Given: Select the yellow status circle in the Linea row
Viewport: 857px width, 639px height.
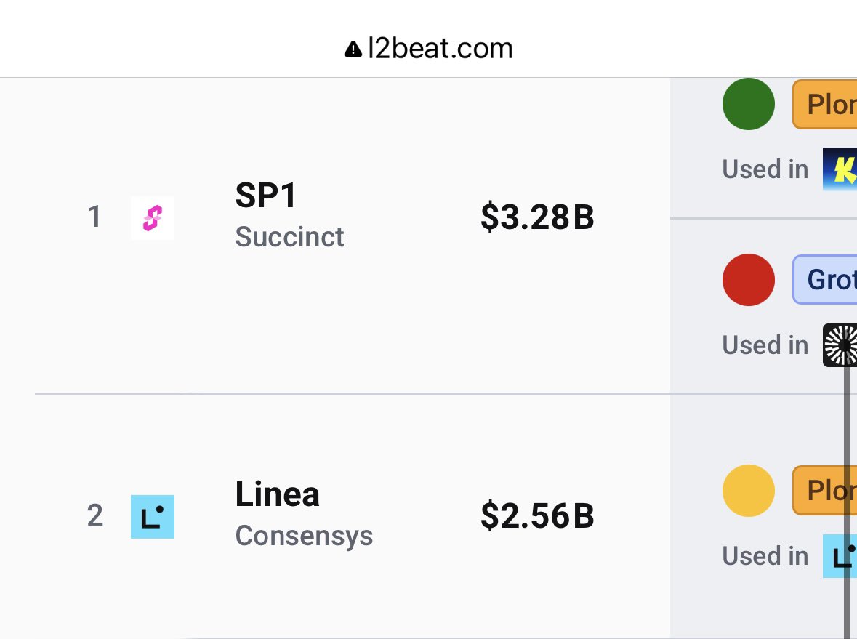Looking at the screenshot, I should (748, 491).
